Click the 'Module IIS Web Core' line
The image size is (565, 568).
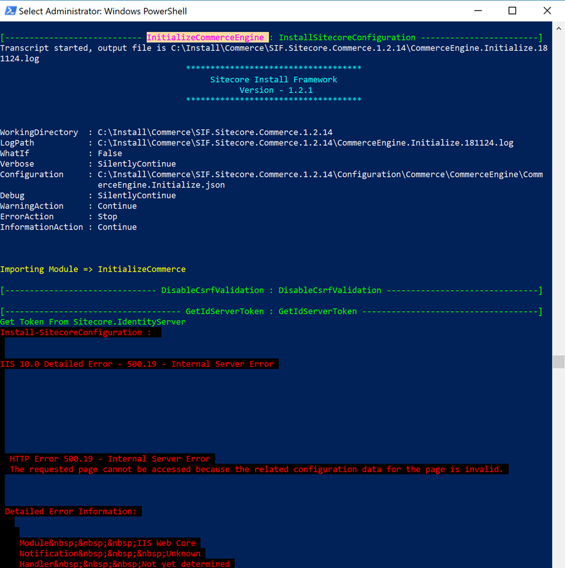[x=107, y=543]
